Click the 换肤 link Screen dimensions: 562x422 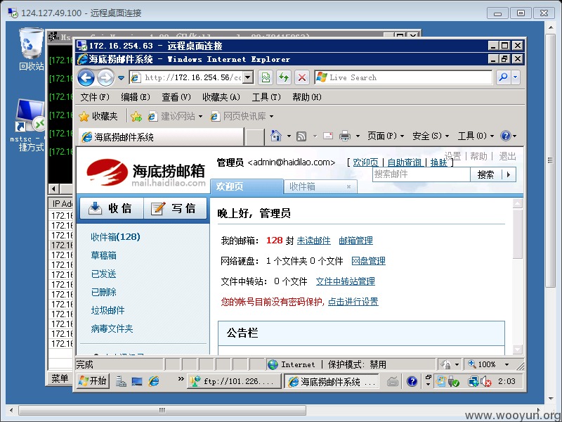coord(438,162)
